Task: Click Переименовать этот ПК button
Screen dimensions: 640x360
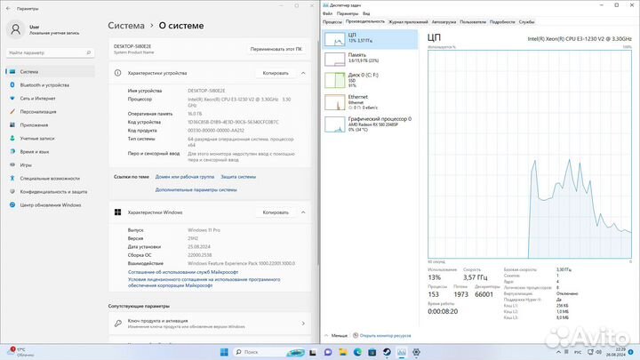Action: pyautogui.click(x=276, y=49)
